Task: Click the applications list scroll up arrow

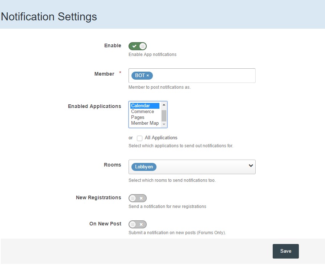Action: (164, 105)
